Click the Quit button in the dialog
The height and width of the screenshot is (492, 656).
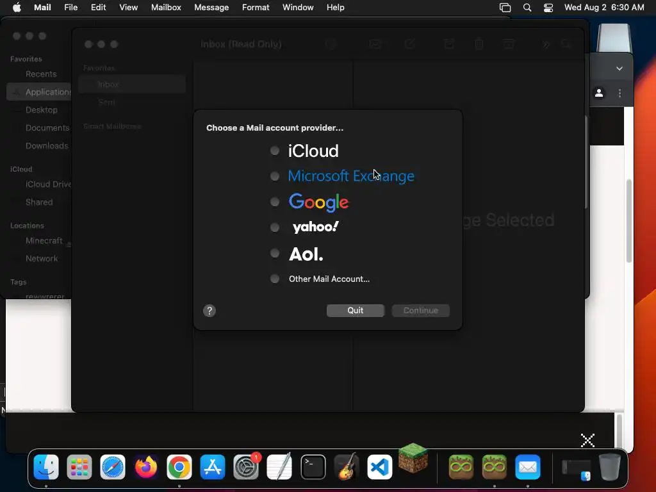tap(355, 311)
